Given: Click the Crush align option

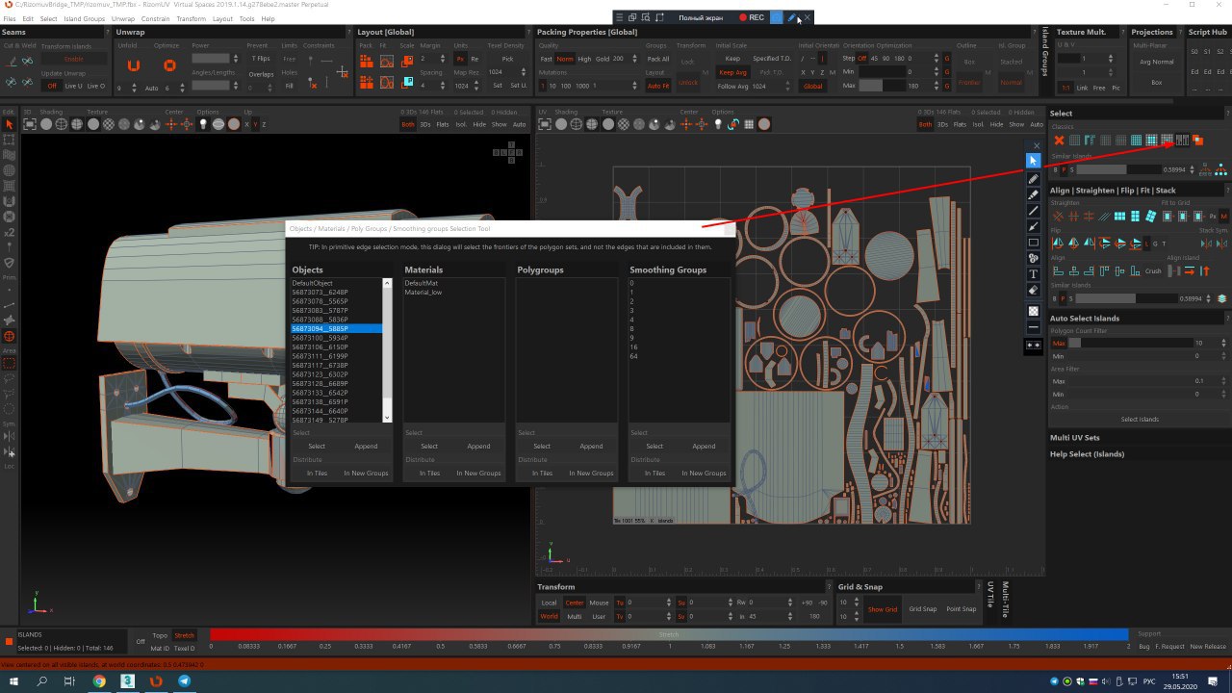Looking at the screenshot, I should tap(1153, 270).
